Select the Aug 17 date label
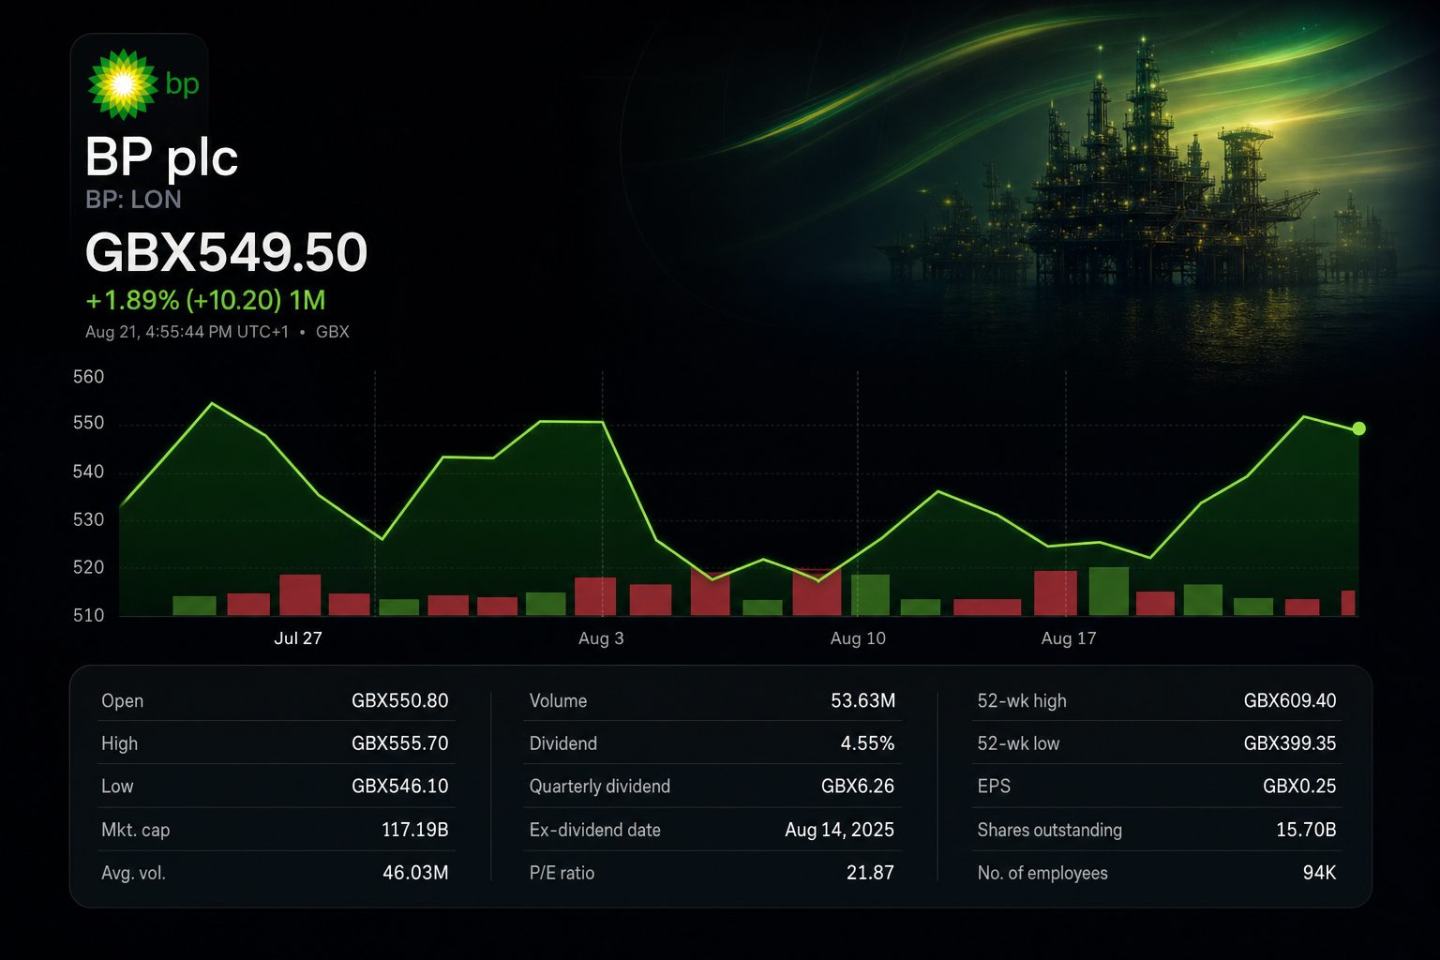This screenshot has width=1440, height=960. [1069, 638]
